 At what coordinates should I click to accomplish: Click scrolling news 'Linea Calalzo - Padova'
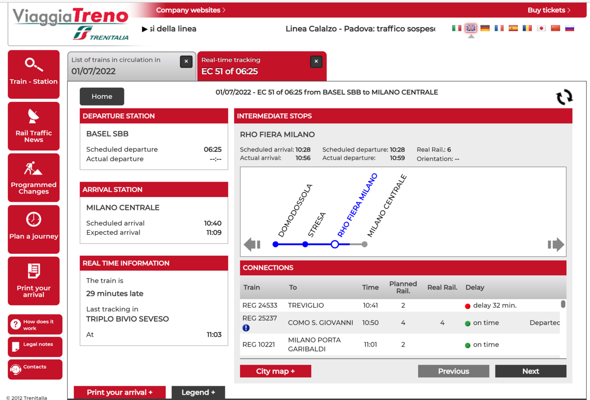[360, 29]
